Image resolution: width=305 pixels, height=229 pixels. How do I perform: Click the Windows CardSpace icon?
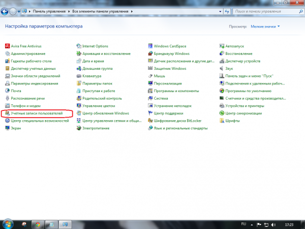(x=150, y=46)
